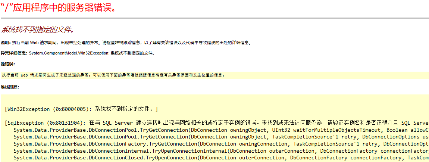Click the '堆栈跟踪:' bold label
This screenshot has width=429, height=162.
(10, 87)
